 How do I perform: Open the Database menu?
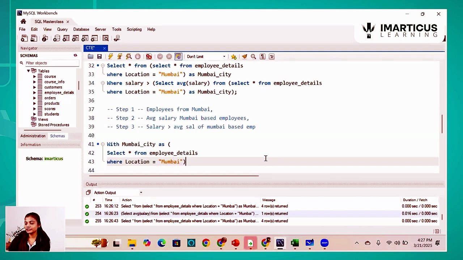81,29
